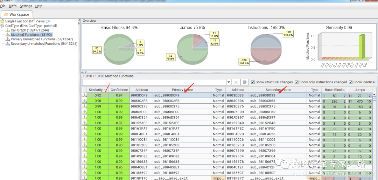The height and width of the screenshot is (180, 378).
Task: Toggle Show only instructions changed checkbox
Action: coord(296,82)
